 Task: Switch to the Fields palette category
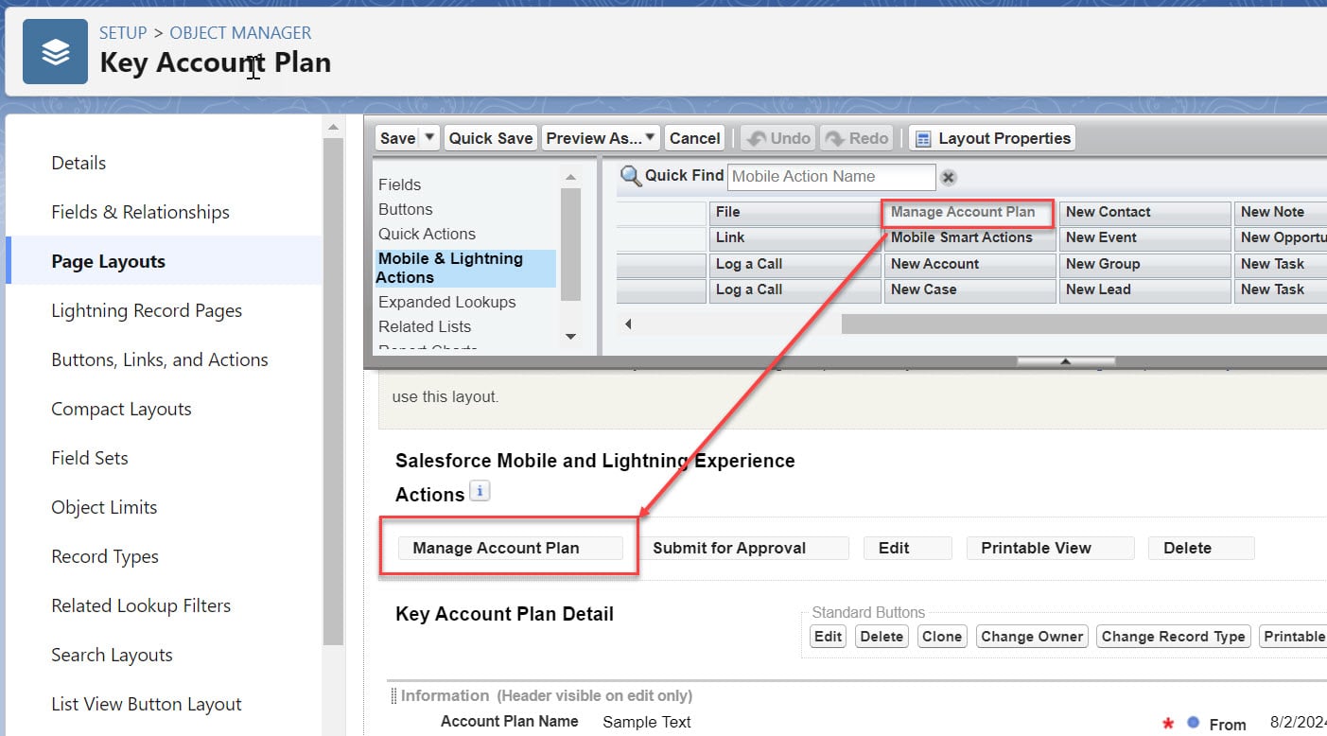pyautogui.click(x=399, y=184)
